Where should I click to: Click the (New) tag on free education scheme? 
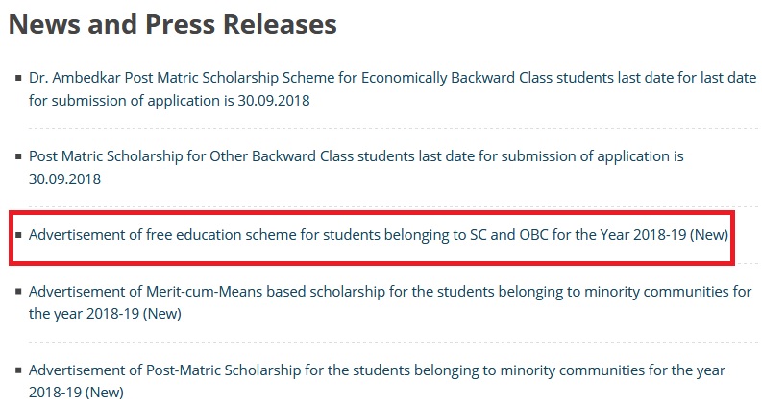tap(710, 234)
